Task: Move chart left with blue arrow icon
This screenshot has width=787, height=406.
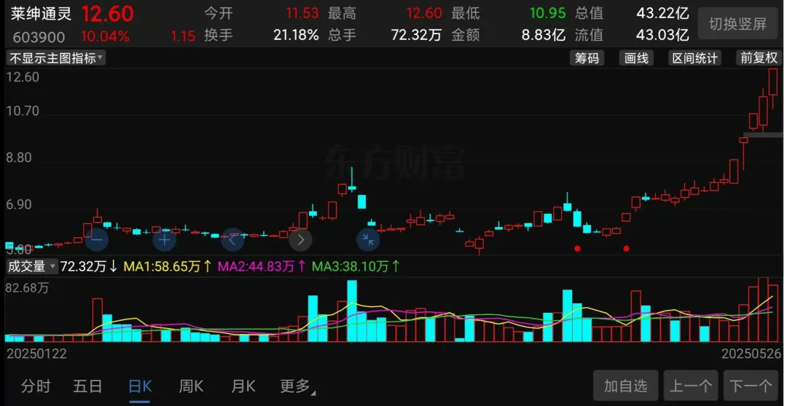Action: click(x=232, y=239)
